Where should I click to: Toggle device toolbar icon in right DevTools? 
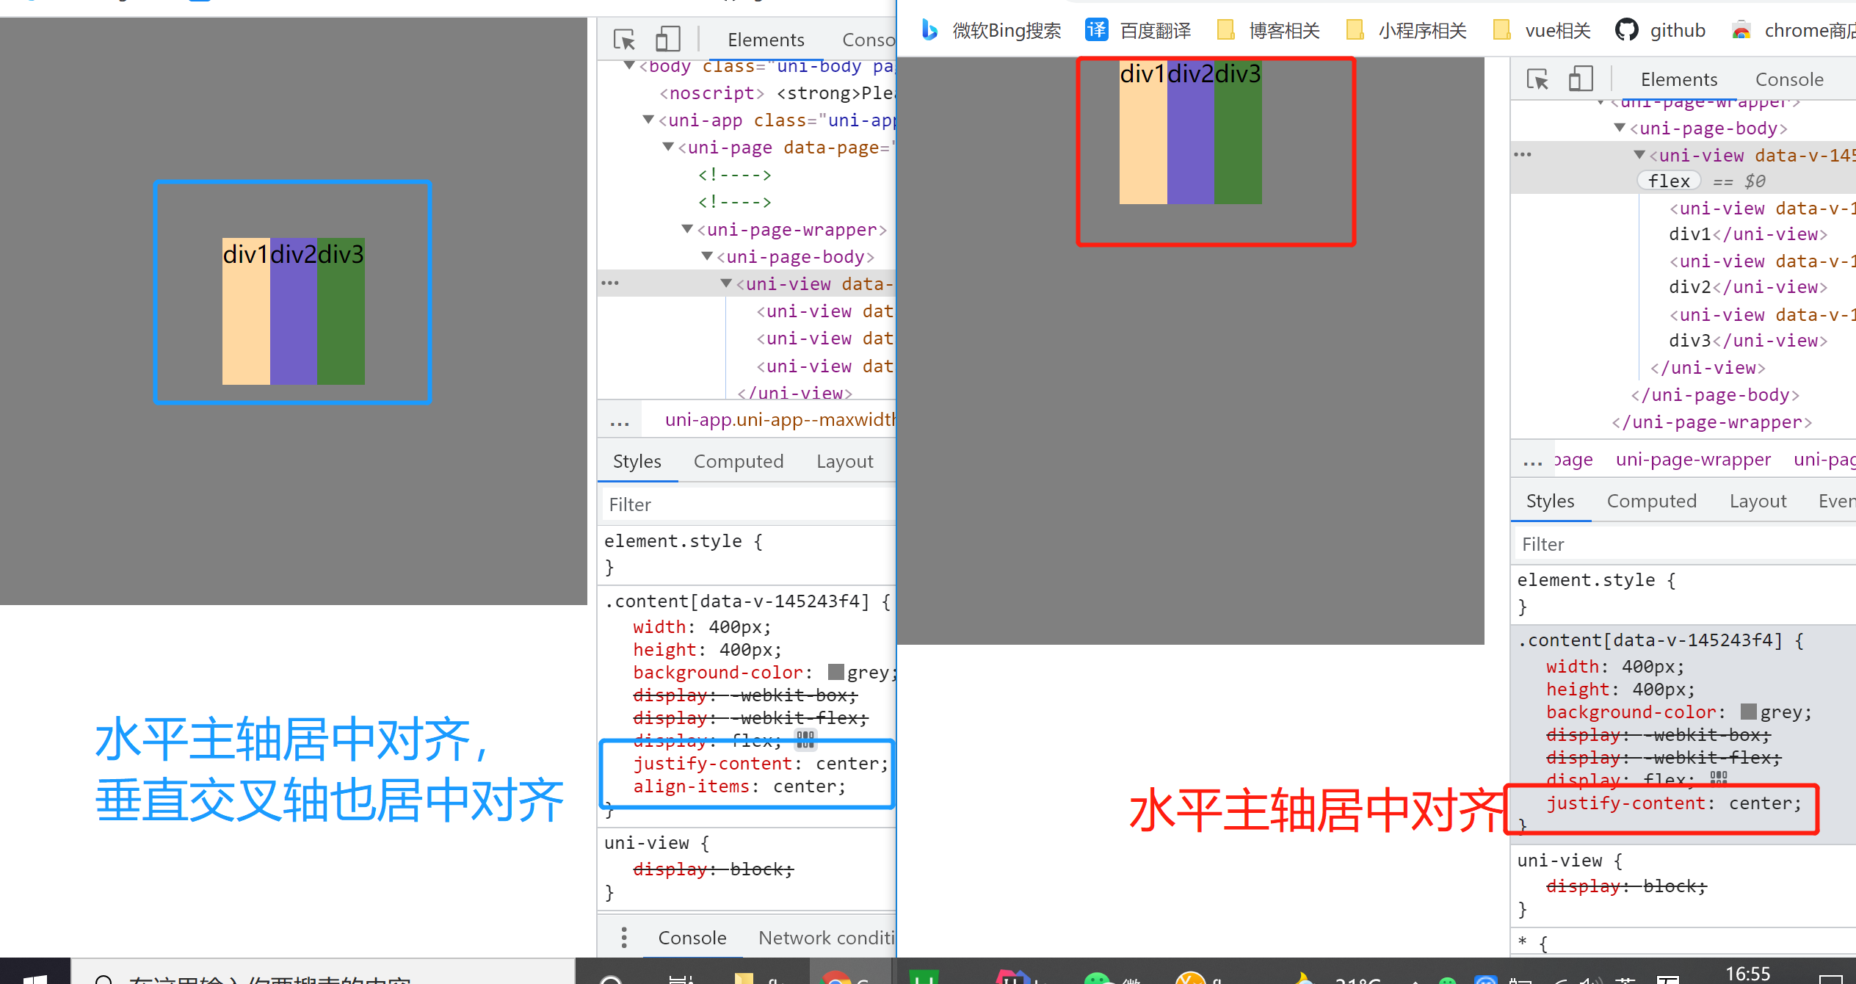(x=1581, y=79)
